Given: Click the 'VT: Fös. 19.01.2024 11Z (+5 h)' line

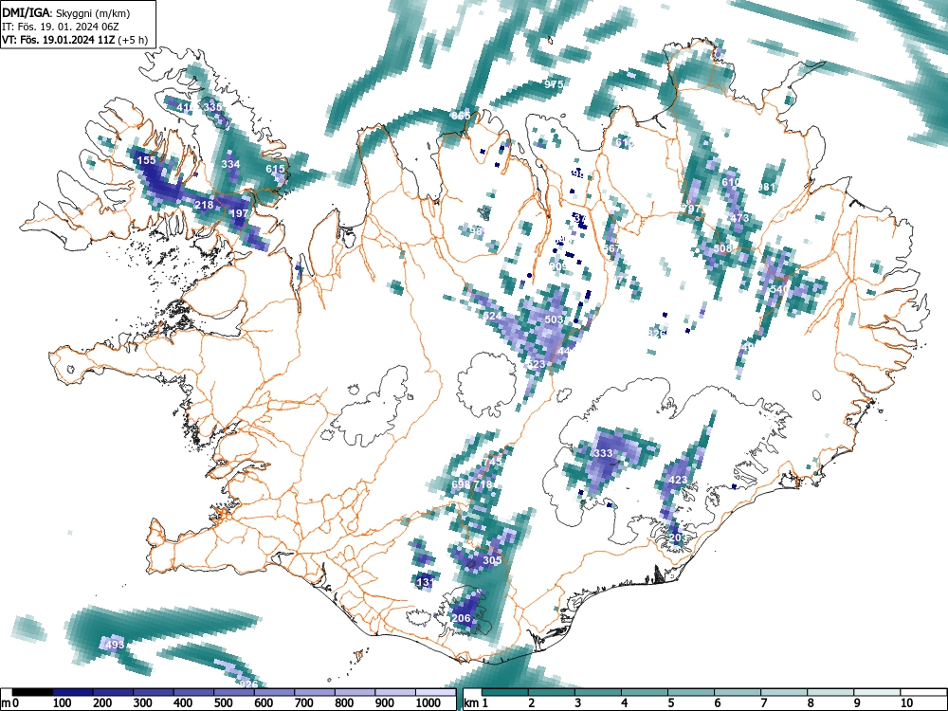Looking at the screenshot, I should 74,40.
